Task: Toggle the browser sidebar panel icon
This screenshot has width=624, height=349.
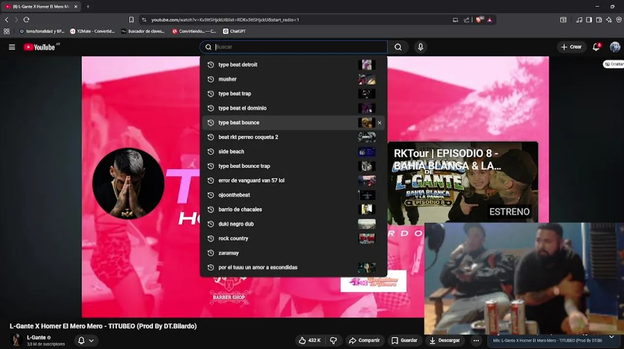Action: [x=589, y=20]
